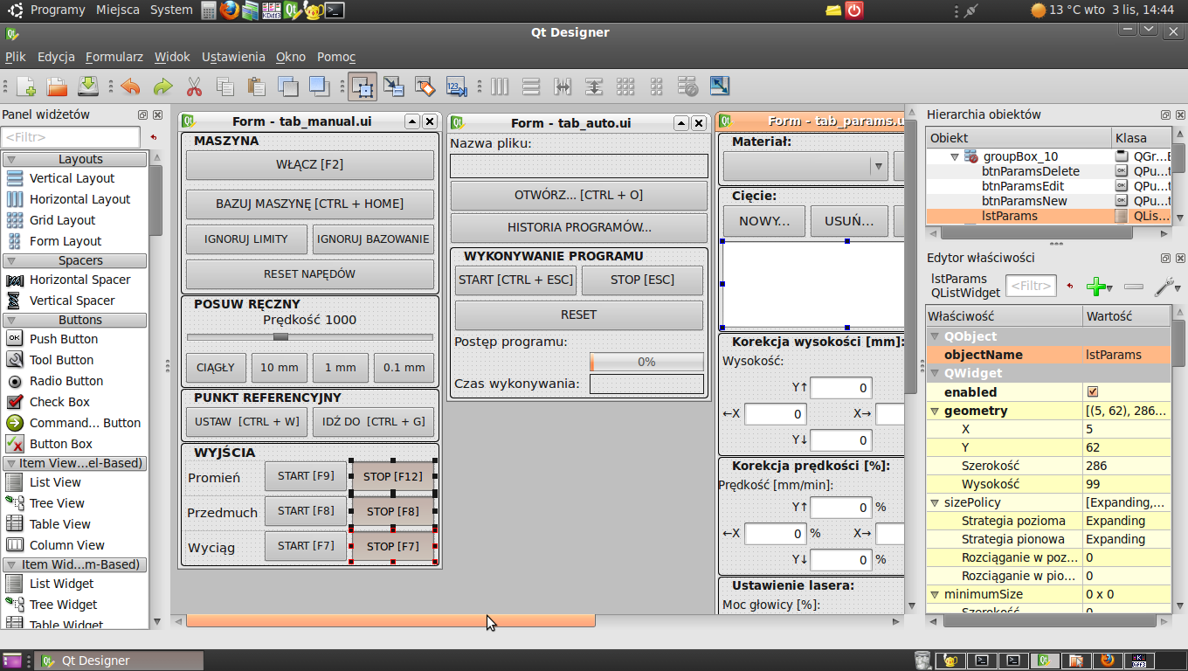Activate Edit Widgets mode

pos(363,86)
